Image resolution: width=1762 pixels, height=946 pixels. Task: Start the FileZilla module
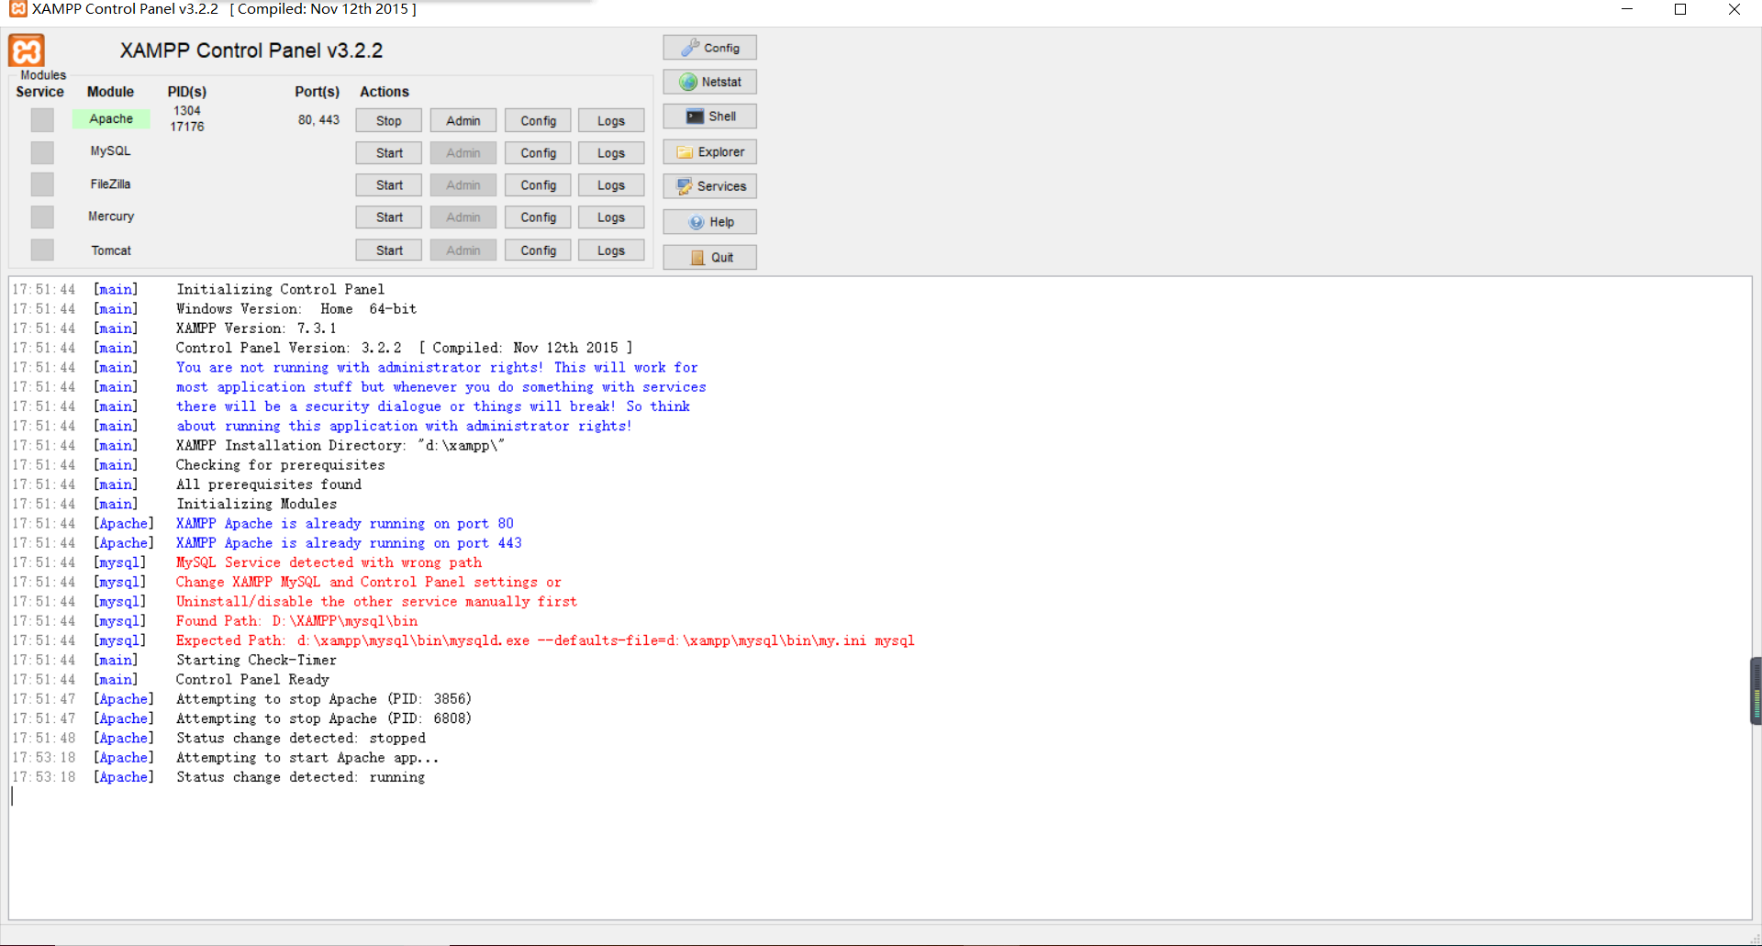[389, 185]
